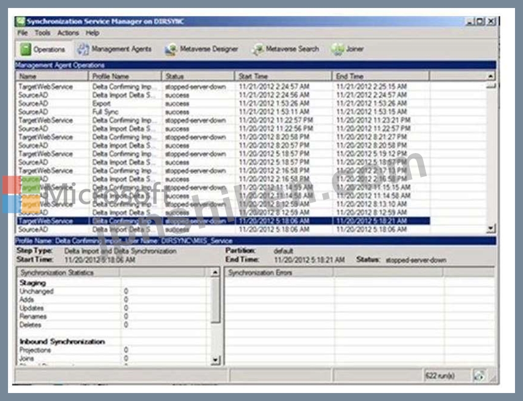Viewport: 523px width, 401px height.
Task: Minimize the Synchronization Service Manager window
Action: click(469, 21)
